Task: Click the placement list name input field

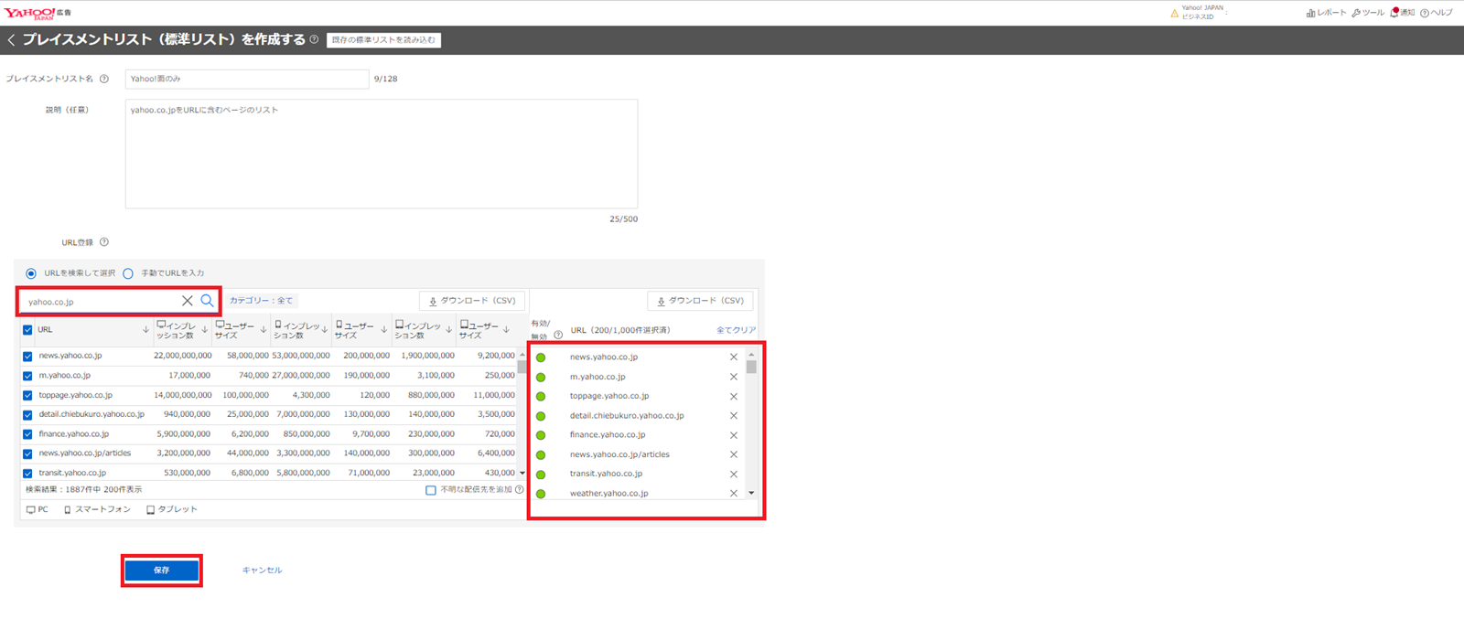Action: [x=246, y=80]
